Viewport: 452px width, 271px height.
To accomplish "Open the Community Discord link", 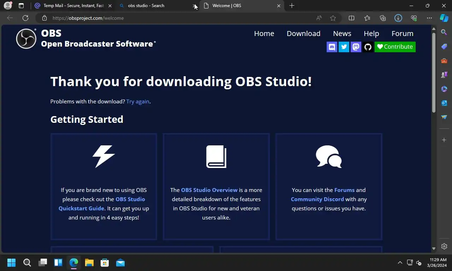I will pyautogui.click(x=317, y=199).
